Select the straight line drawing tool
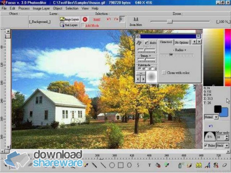231x173 pixels. pos(103,165)
